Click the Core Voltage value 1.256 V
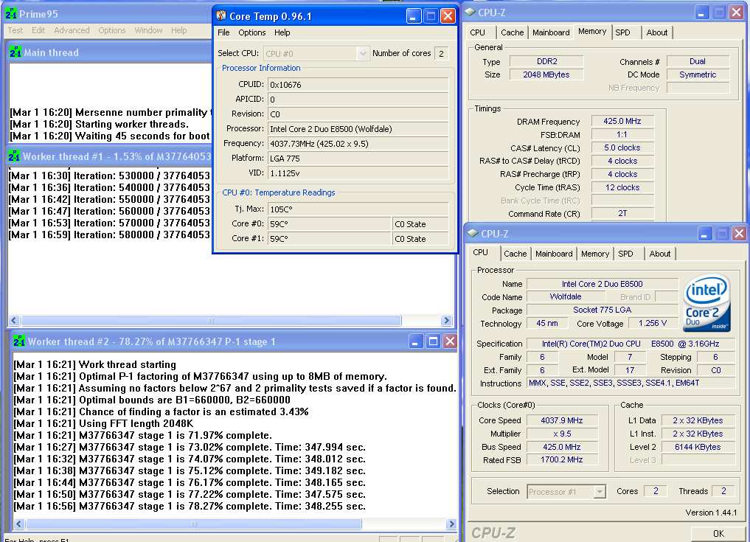The width and height of the screenshot is (750, 542). 653,324
